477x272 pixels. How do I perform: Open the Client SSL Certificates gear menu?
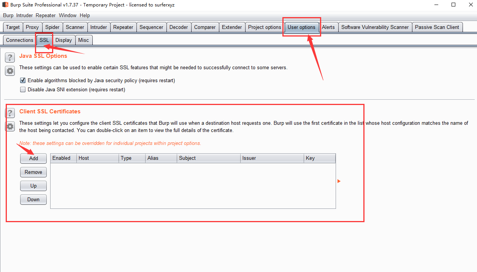(x=10, y=126)
